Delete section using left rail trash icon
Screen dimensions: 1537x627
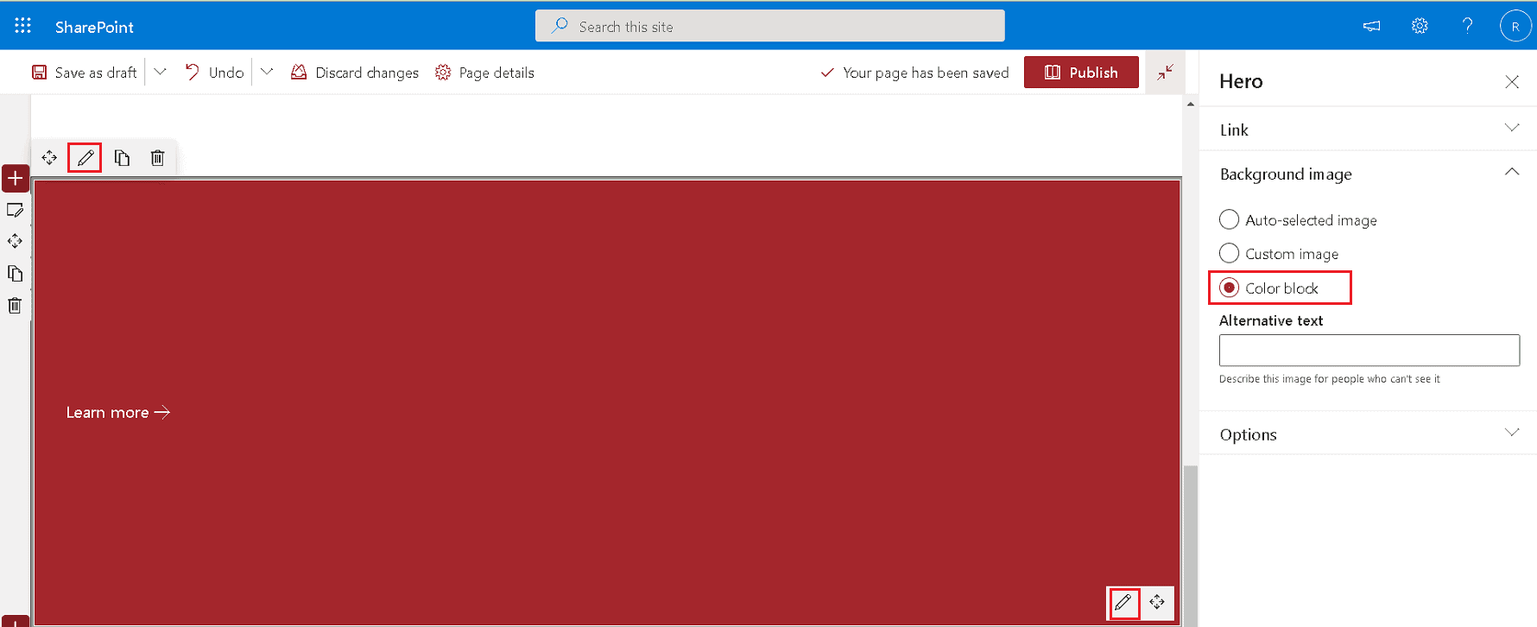click(15, 305)
